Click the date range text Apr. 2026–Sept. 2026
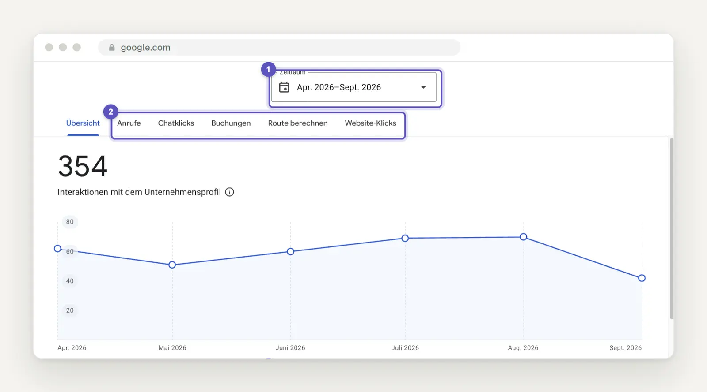 [x=339, y=87]
